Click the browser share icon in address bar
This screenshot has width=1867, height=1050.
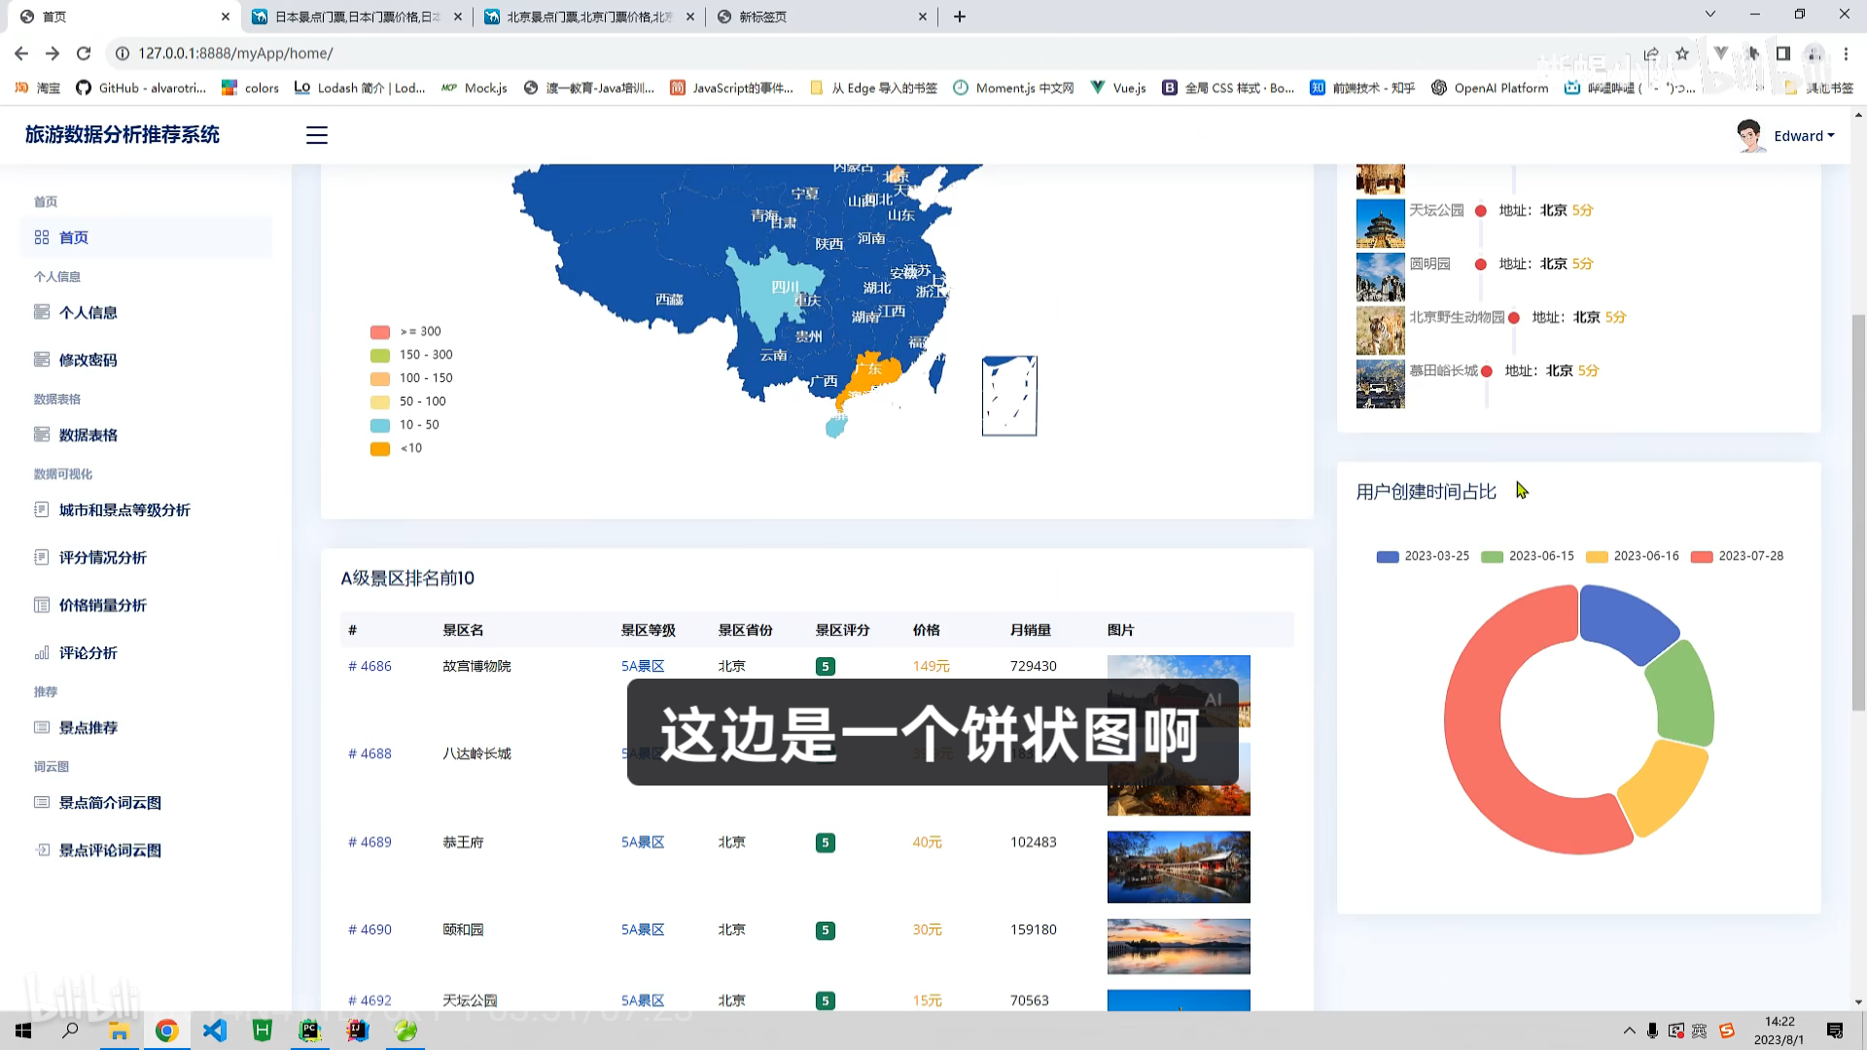pos(1651,53)
